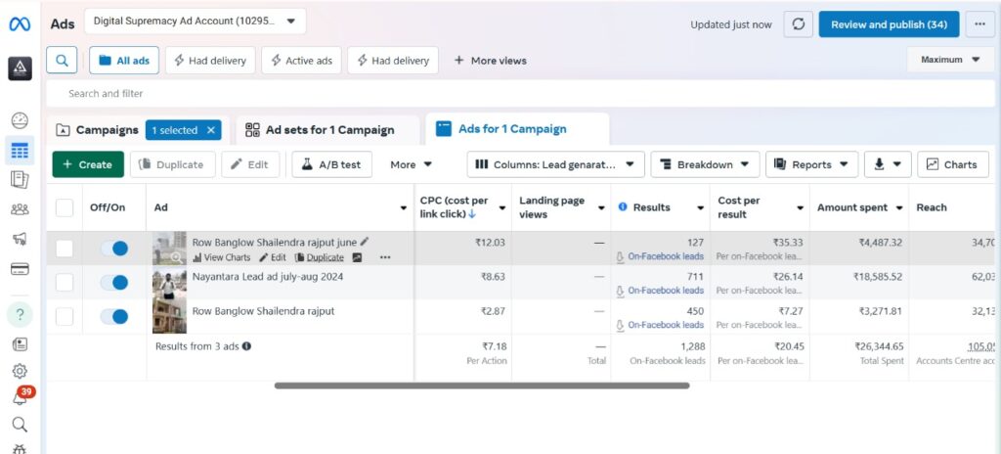Click the Meta logo icon
Screen dimensions: 1001x454
(x=20, y=24)
